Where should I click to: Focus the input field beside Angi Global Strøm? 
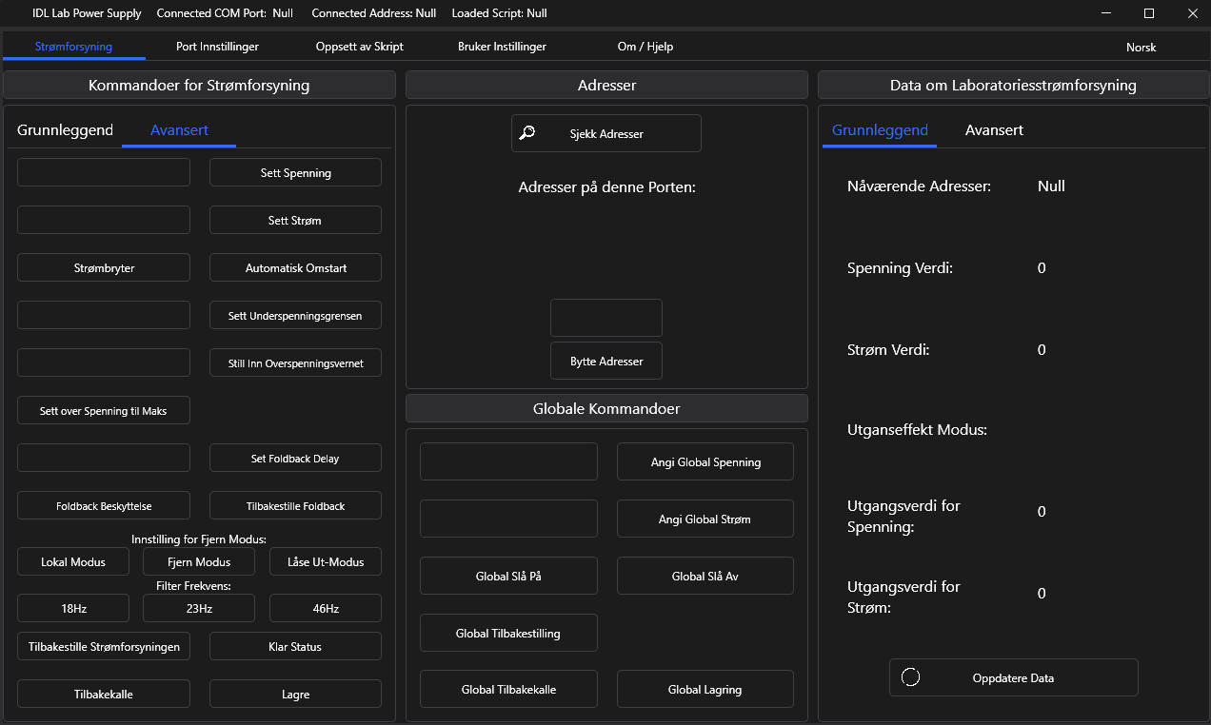[x=508, y=519]
